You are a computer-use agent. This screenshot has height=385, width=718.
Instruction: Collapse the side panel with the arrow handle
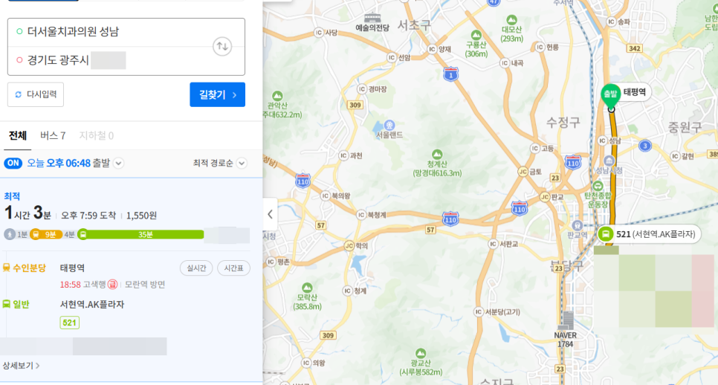270,214
